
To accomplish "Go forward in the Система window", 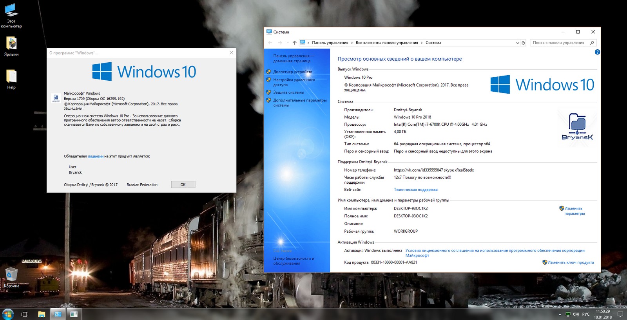I will coord(279,43).
